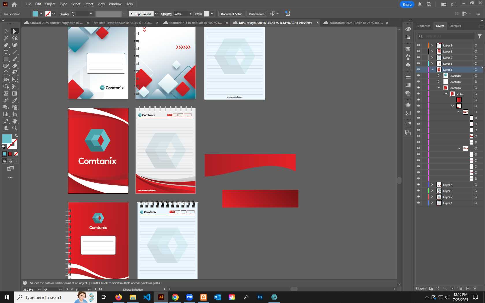
Task: Click the large teal Fill swatch in toolbar
Action: pyautogui.click(x=7, y=139)
